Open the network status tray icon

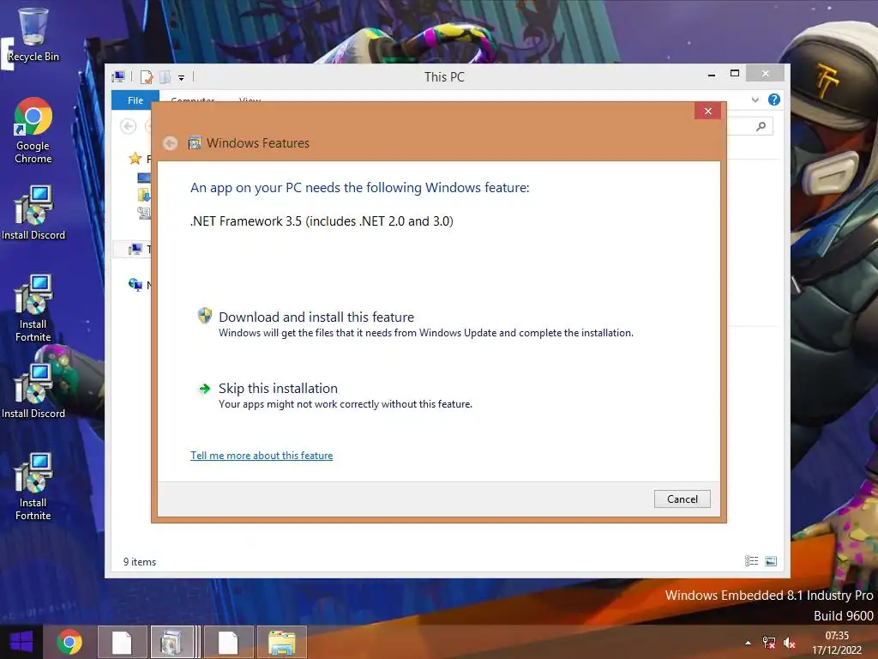coord(769,643)
